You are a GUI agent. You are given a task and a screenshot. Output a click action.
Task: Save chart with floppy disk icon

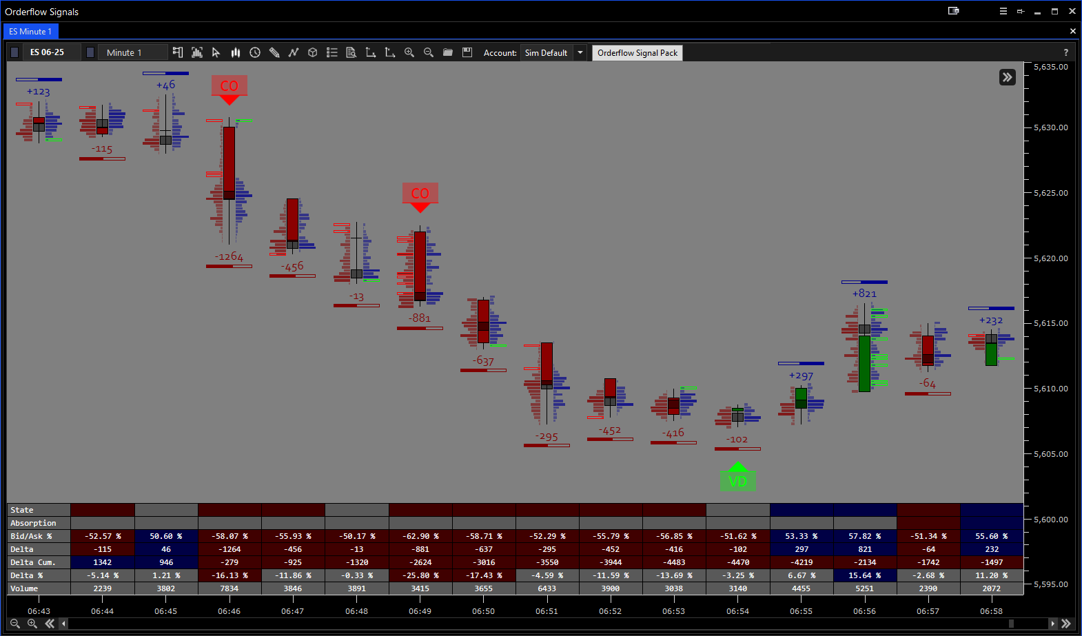pos(467,52)
